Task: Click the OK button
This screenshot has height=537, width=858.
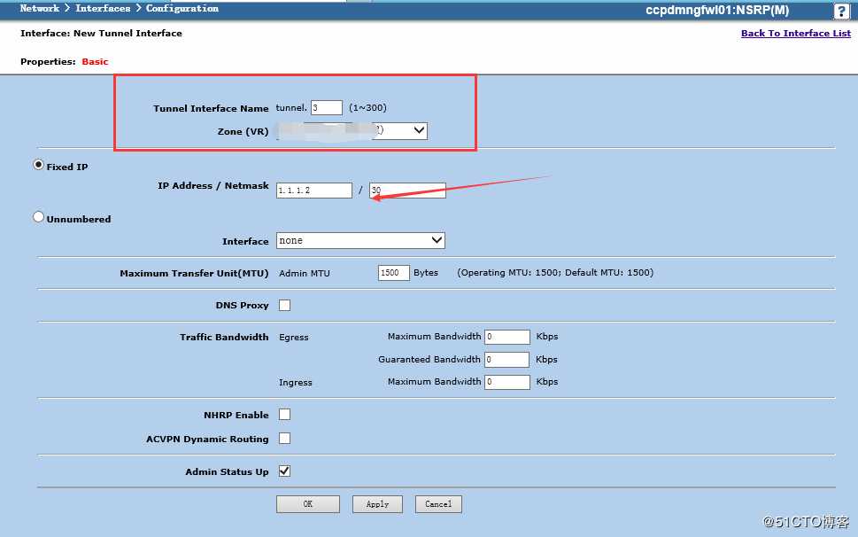Action: [308, 504]
